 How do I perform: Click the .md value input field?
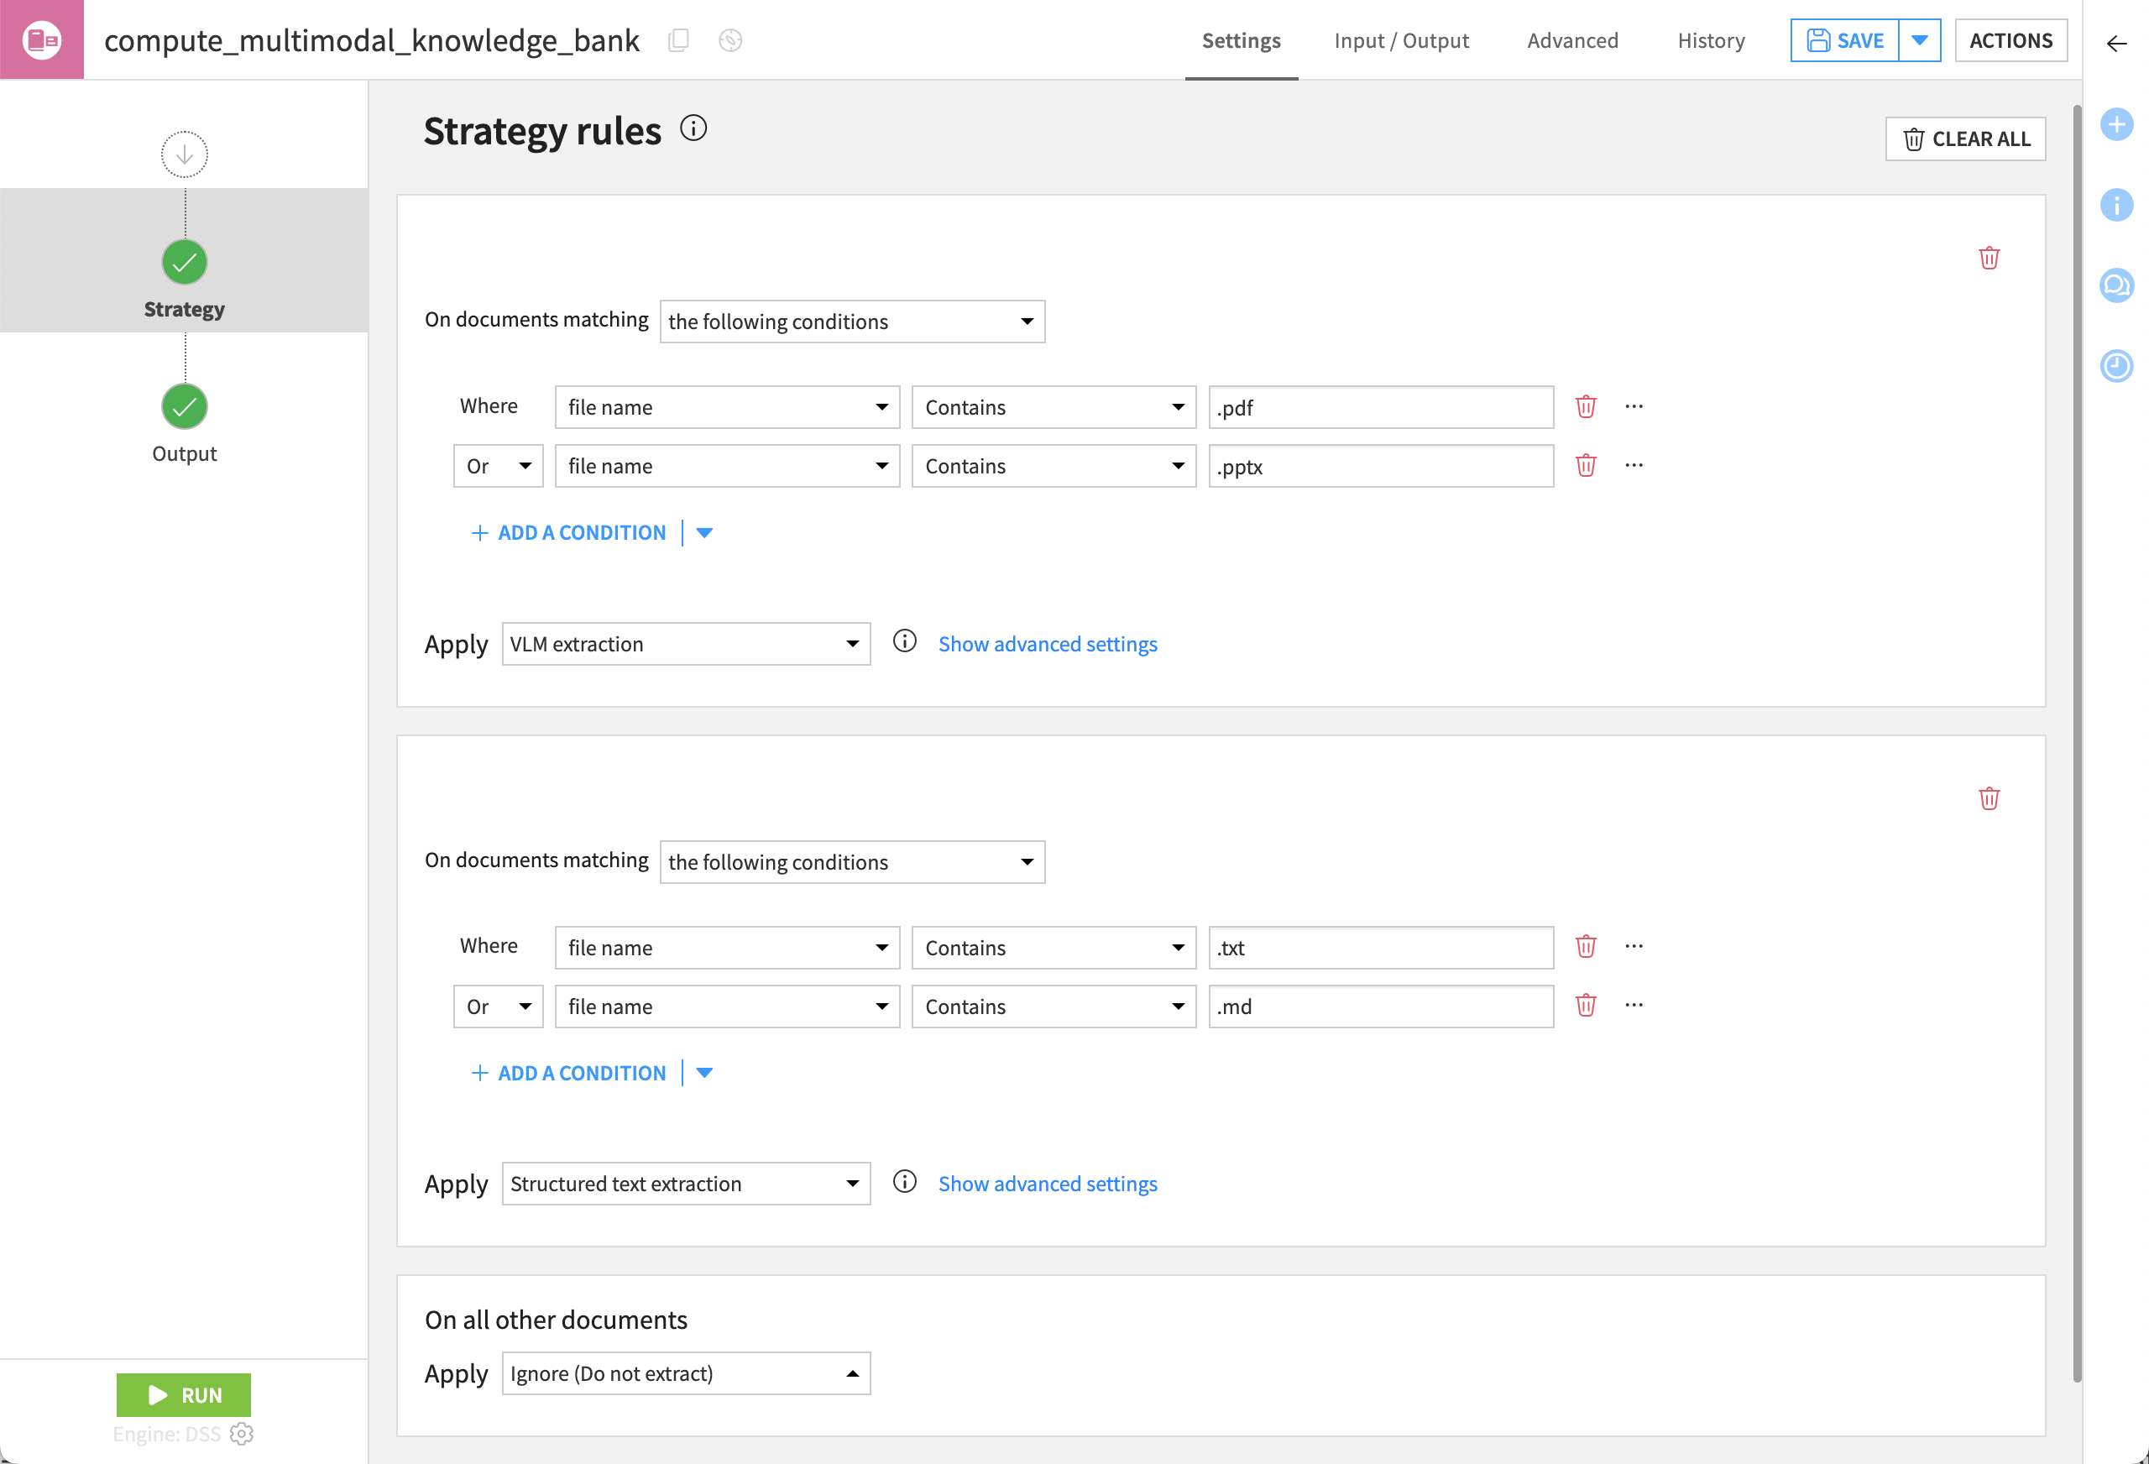pos(1381,1006)
